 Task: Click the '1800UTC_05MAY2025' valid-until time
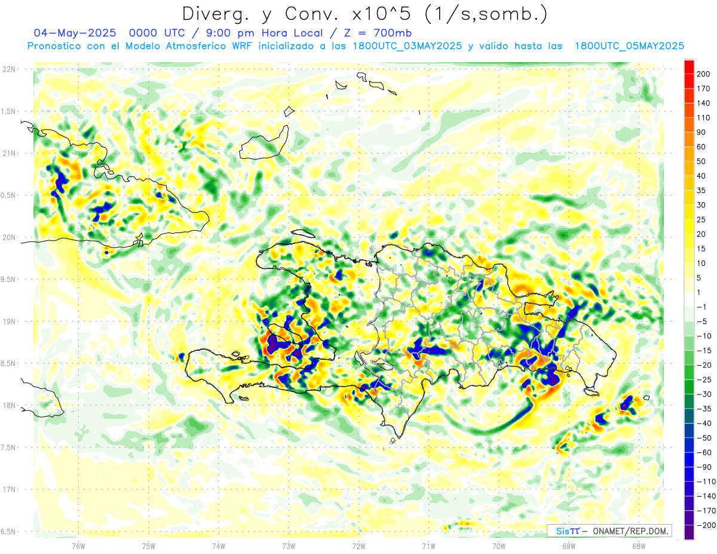coord(629,46)
